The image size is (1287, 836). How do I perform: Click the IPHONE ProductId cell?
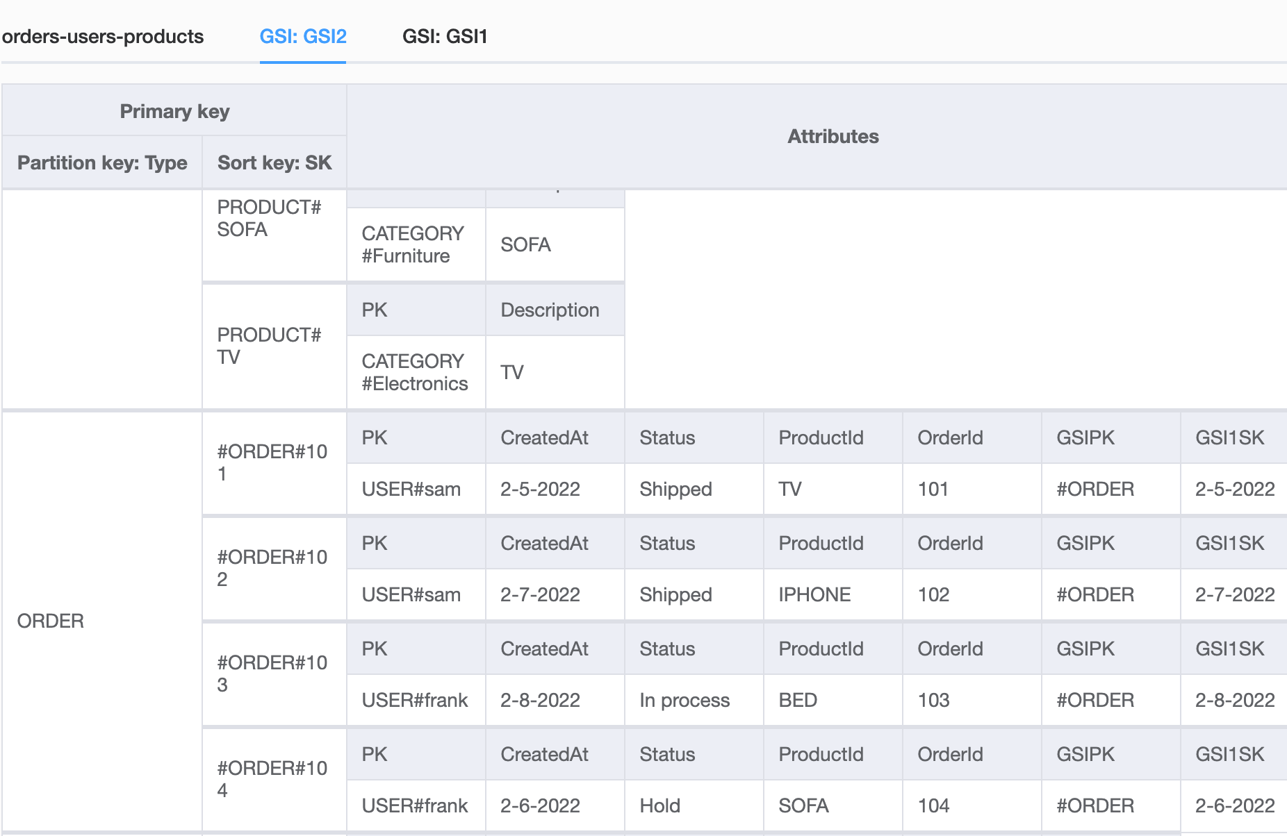[x=814, y=594]
